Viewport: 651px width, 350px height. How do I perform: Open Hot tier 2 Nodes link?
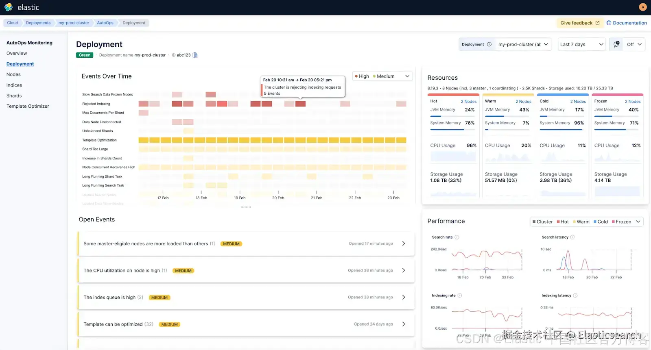pos(468,102)
